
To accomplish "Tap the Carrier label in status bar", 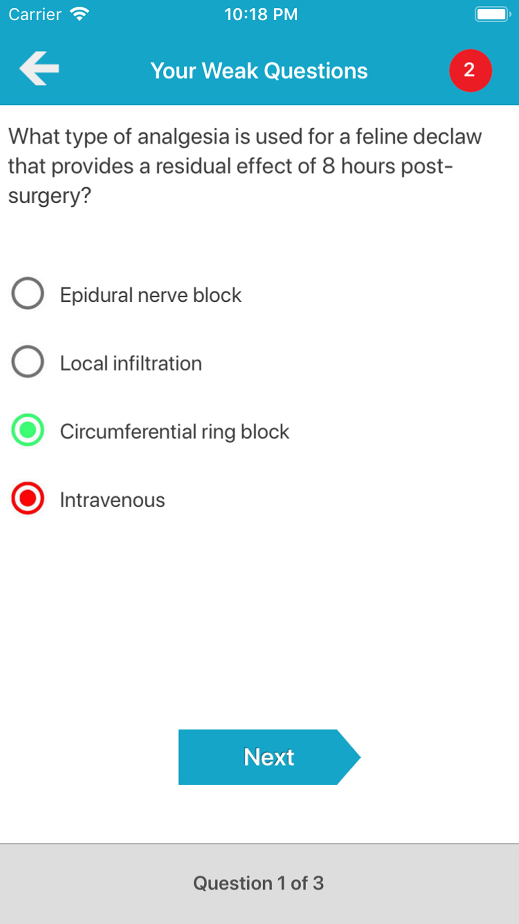I will [x=35, y=14].
